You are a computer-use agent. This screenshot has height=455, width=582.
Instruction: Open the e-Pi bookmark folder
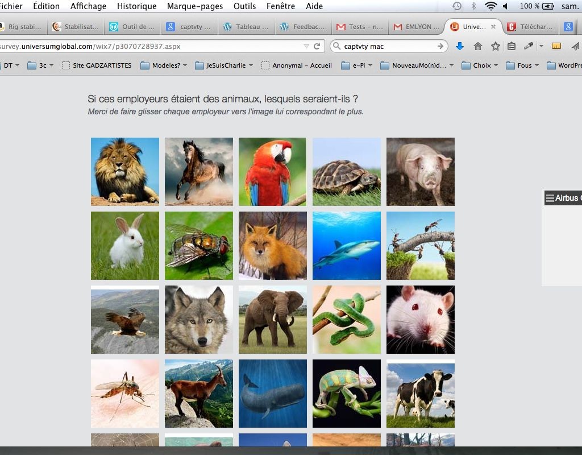tap(357, 65)
